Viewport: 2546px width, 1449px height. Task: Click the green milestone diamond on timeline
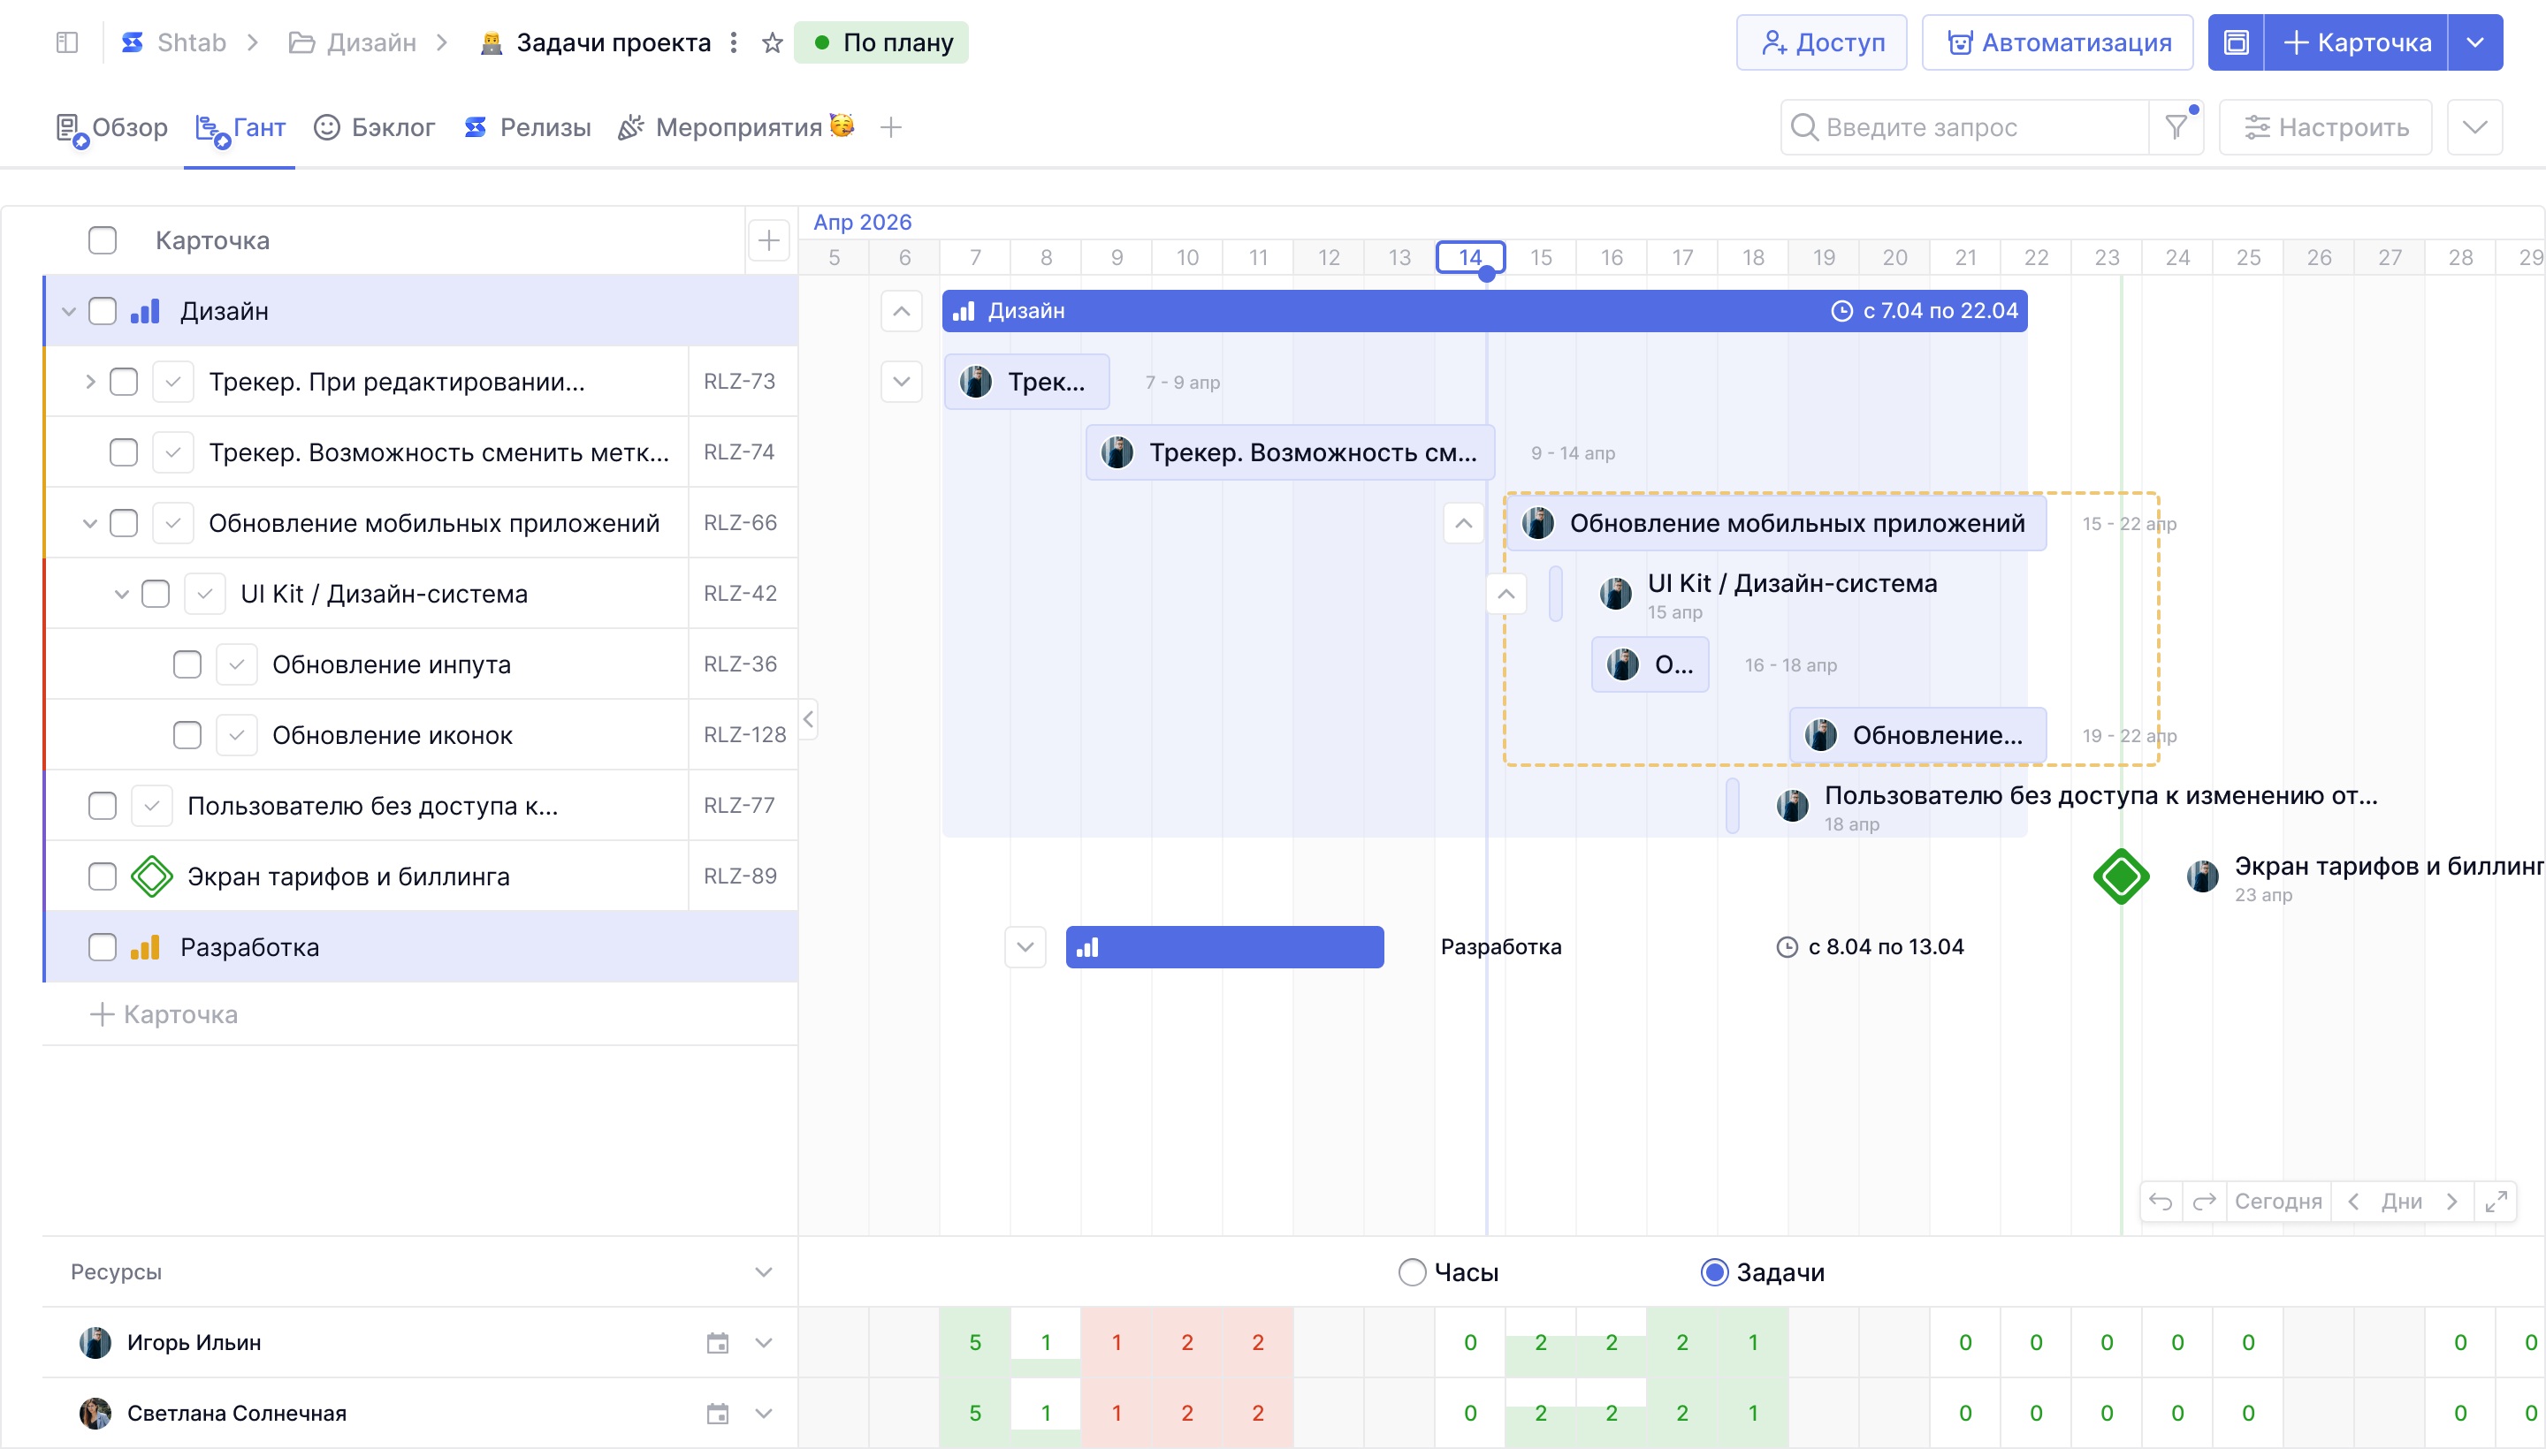(x=2121, y=876)
